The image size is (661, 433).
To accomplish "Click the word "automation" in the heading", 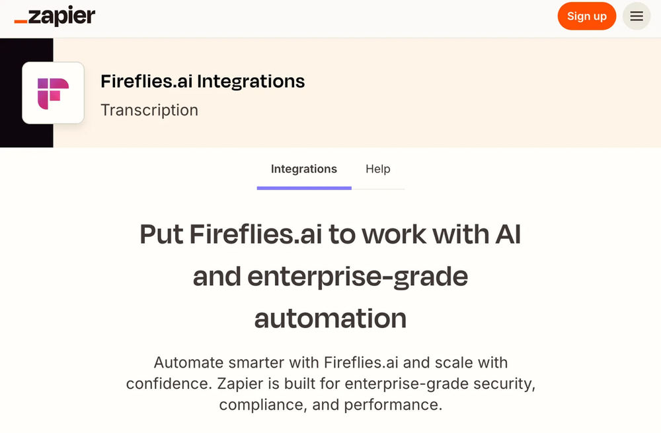I will click(x=330, y=318).
